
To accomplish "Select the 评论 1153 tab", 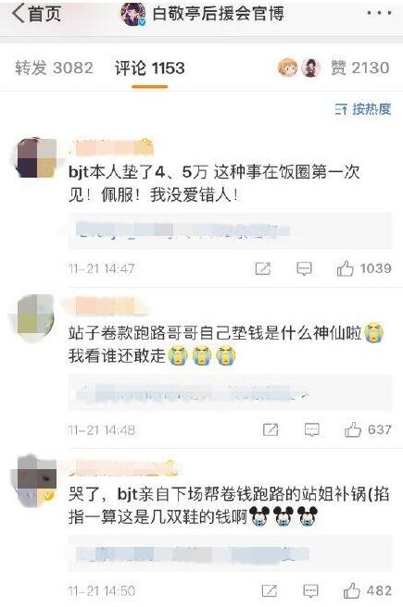I will click(x=149, y=68).
